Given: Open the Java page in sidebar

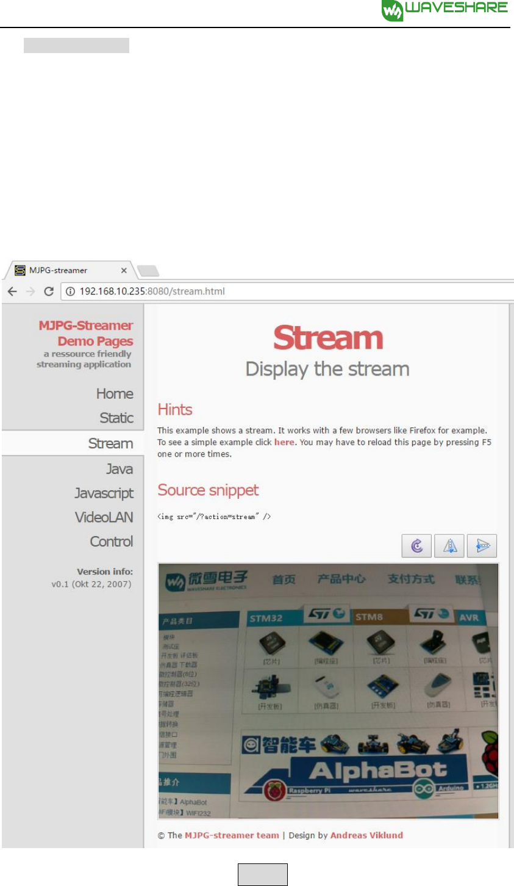Looking at the screenshot, I should click(120, 469).
